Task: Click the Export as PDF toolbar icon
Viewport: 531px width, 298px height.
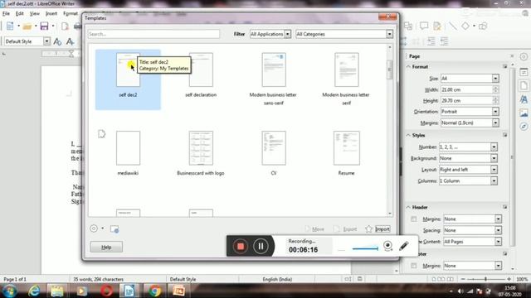Action: tap(65, 26)
